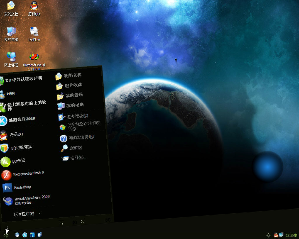
Task: Open 图片收藏 folder in the start menu
Action: pyautogui.click(x=69, y=86)
